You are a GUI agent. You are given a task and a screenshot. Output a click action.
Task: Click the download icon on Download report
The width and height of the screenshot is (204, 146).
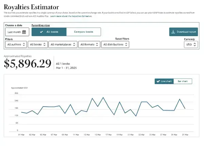(173, 32)
